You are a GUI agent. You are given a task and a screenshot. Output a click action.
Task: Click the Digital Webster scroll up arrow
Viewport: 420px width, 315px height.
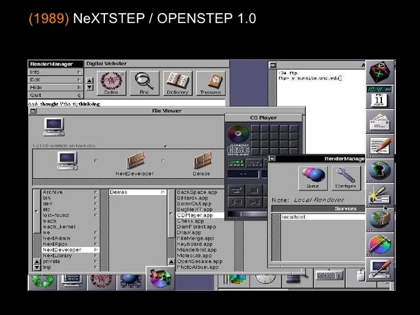click(90, 80)
